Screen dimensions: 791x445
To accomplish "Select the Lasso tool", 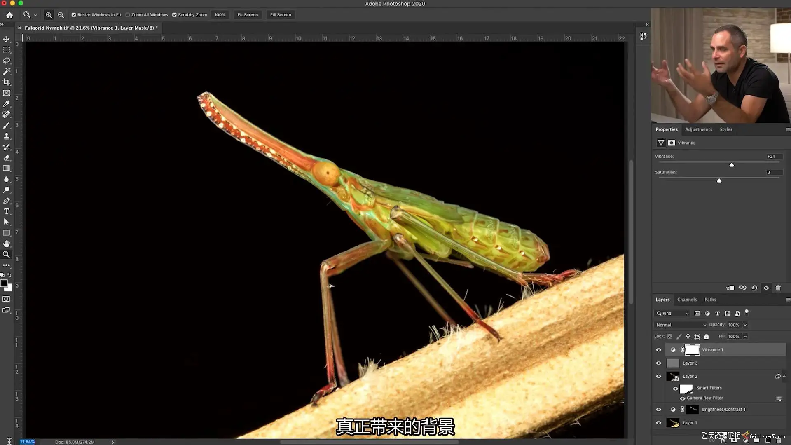I will pos(6,61).
